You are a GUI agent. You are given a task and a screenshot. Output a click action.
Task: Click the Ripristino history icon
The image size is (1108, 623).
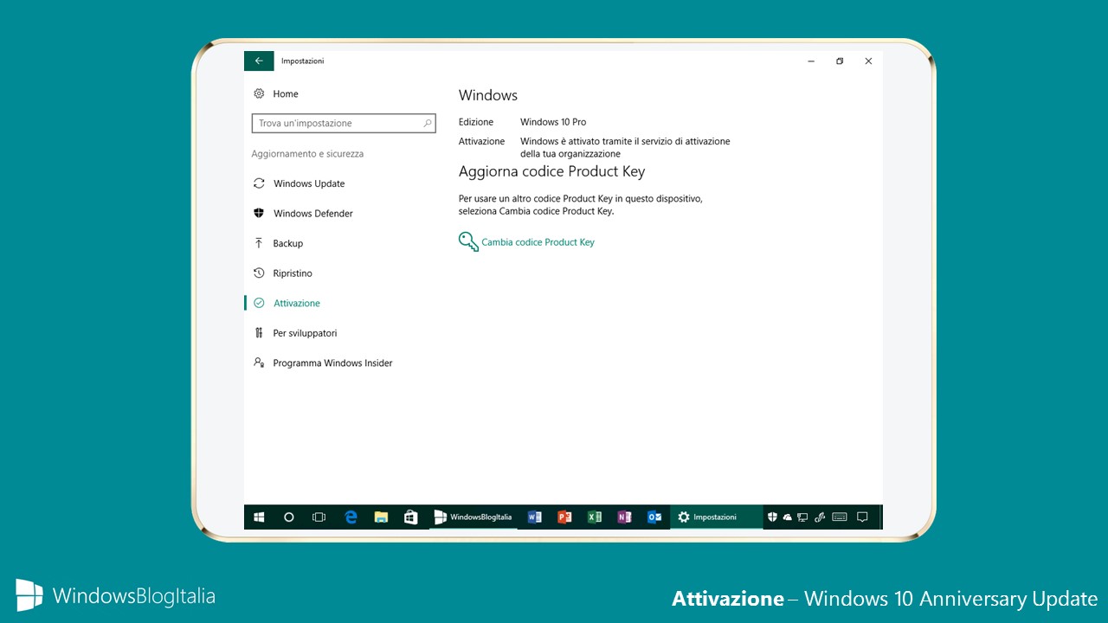coord(259,273)
